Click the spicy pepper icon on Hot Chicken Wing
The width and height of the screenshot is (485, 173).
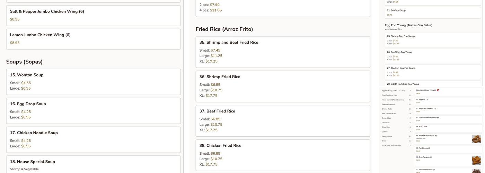(x=438, y=90)
